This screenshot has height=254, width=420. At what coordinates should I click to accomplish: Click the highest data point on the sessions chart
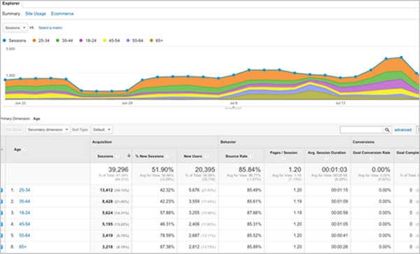[401, 57]
